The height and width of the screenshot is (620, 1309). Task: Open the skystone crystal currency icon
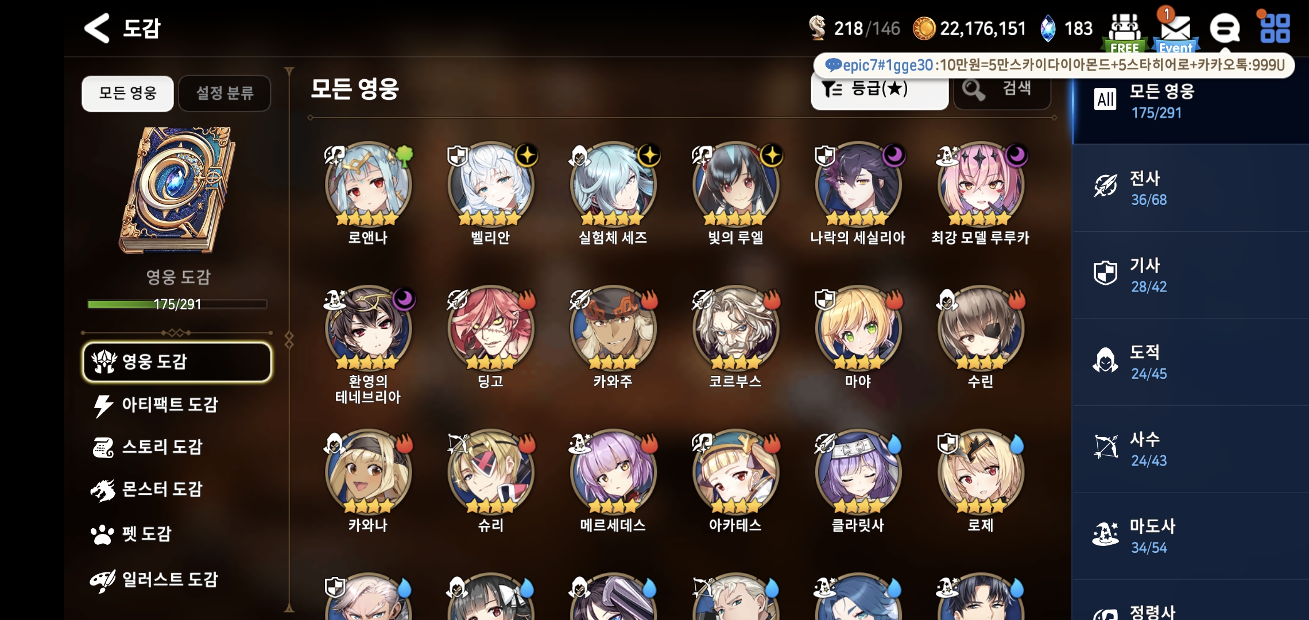pos(1048,28)
